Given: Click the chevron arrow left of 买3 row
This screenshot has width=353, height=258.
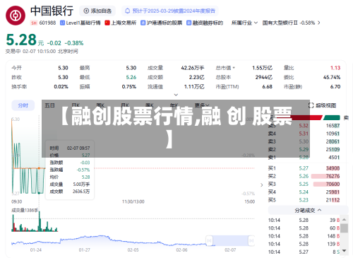Looking at the screenshot, I should pyautogui.click(x=262, y=185).
